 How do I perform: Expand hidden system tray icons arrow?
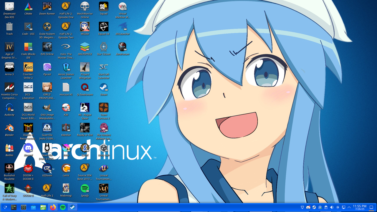(349, 207)
